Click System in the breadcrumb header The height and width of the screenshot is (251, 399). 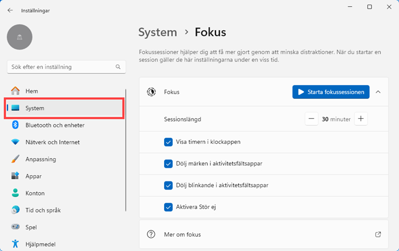click(x=157, y=32)
